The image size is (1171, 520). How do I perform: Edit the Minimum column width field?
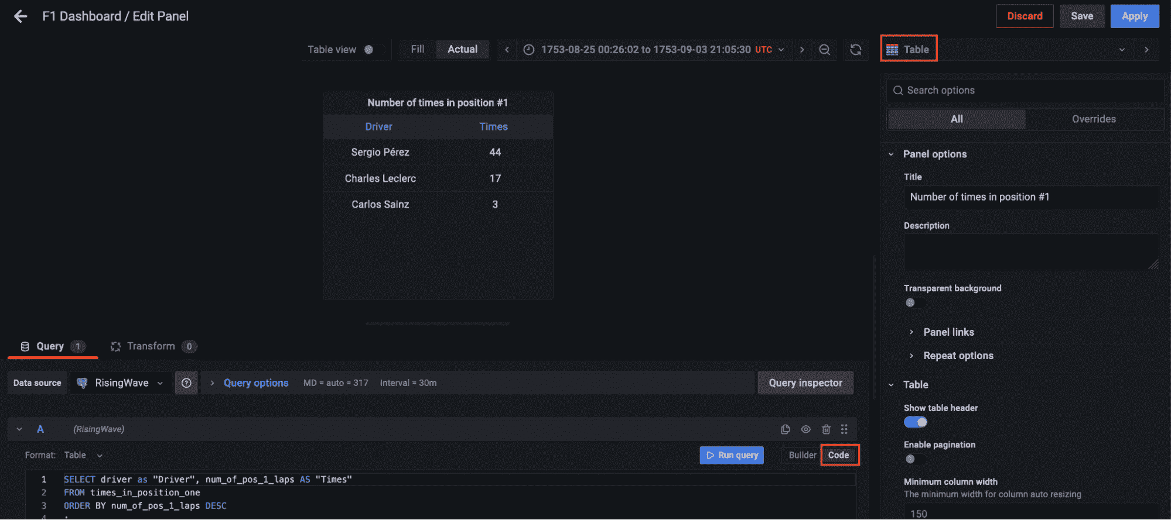click(x=1031, y=512)
